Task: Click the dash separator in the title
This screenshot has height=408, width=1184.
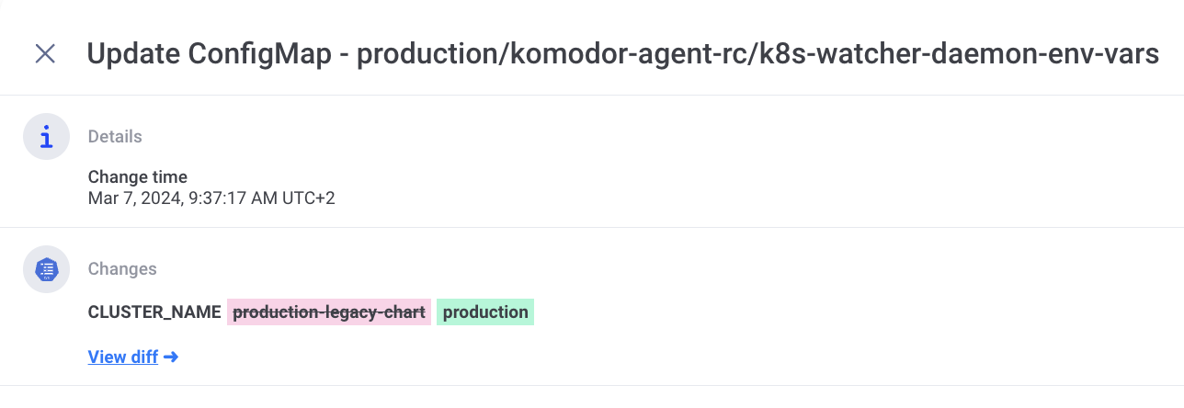Action: [x=344, y=53]
